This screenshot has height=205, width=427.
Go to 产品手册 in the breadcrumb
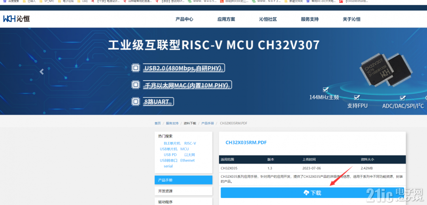208,123
